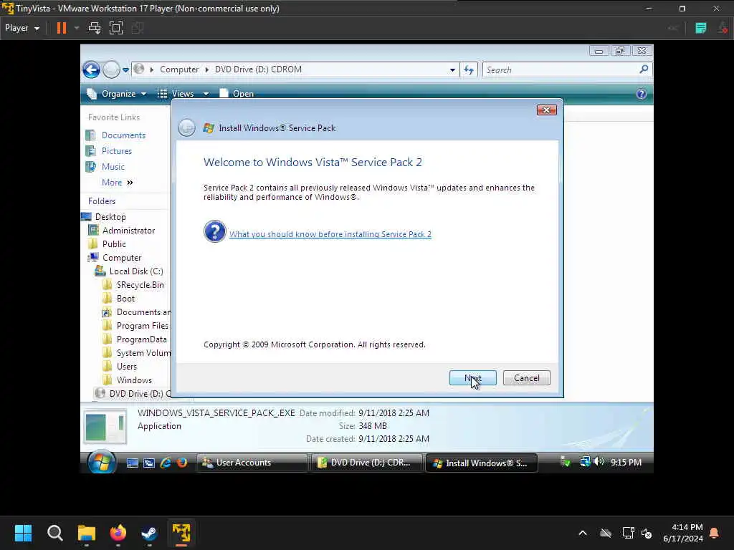734x550 pixels.
Task: Open the VMware Player menu
Action: click(x=22, y=28)
